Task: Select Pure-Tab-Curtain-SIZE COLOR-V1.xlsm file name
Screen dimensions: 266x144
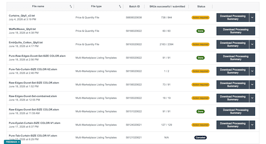Action: coord(33,136)
